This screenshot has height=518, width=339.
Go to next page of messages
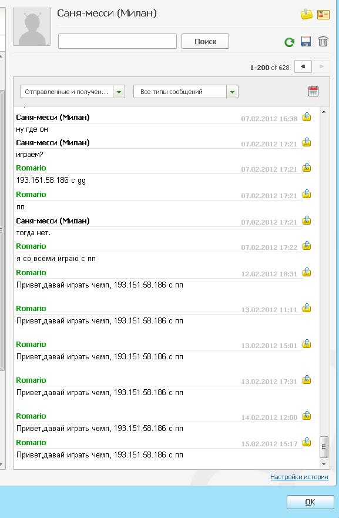tap(321, 66)
